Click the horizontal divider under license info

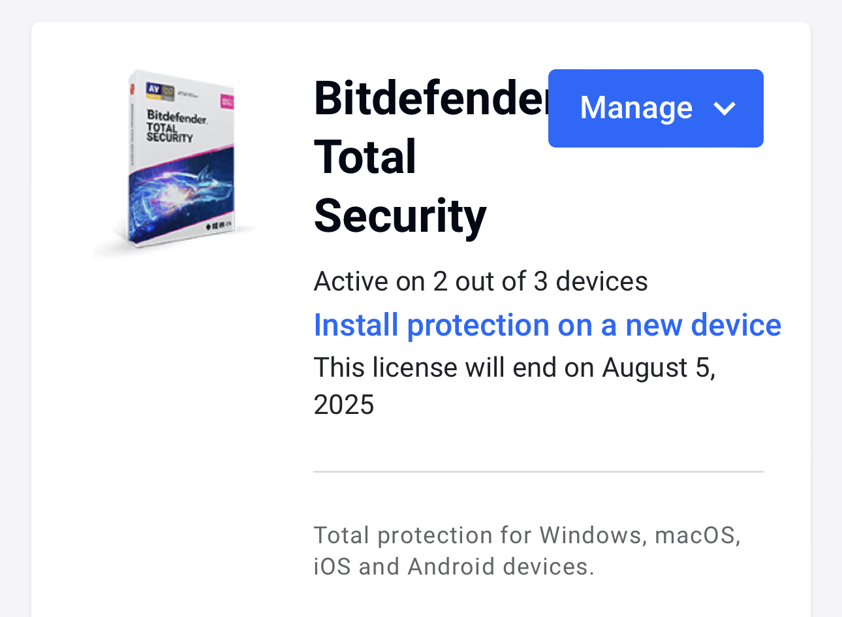(538, 471)
